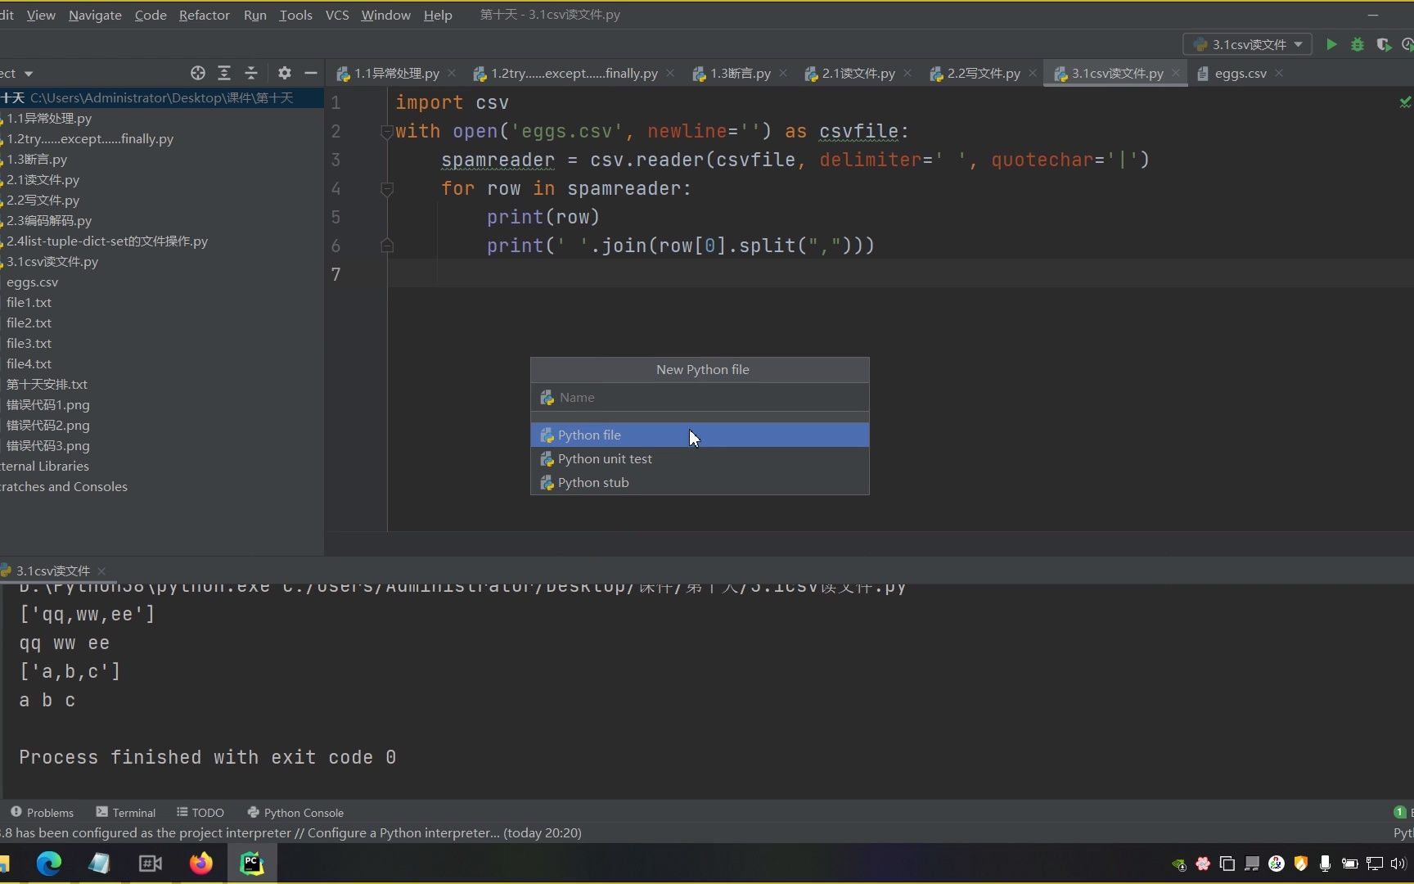Viewport: 1414px width, 884px height.
Task: Choose Python file in the popup list
Action: click(x=700, y=435)
